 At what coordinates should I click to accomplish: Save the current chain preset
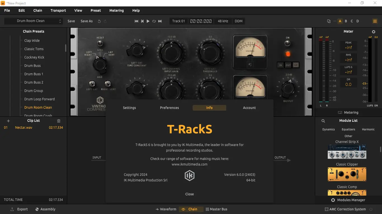pyautogui.click(x=71, y=21)
